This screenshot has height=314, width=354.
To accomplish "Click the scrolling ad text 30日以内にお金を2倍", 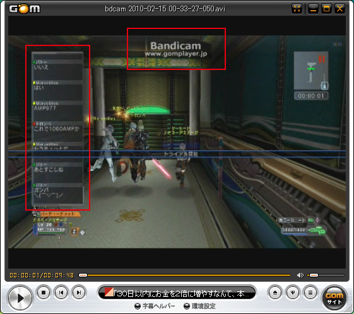I will 182,294.
